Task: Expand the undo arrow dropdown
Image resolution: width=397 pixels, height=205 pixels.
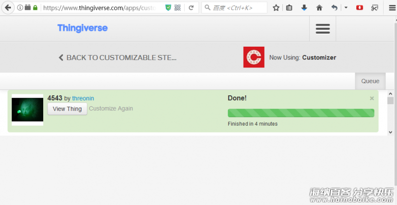Action: pyautogui.click(x=346, y=8)
